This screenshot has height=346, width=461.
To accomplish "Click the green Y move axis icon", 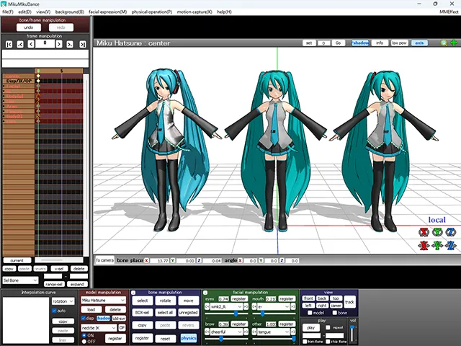I will click(437, 245).
